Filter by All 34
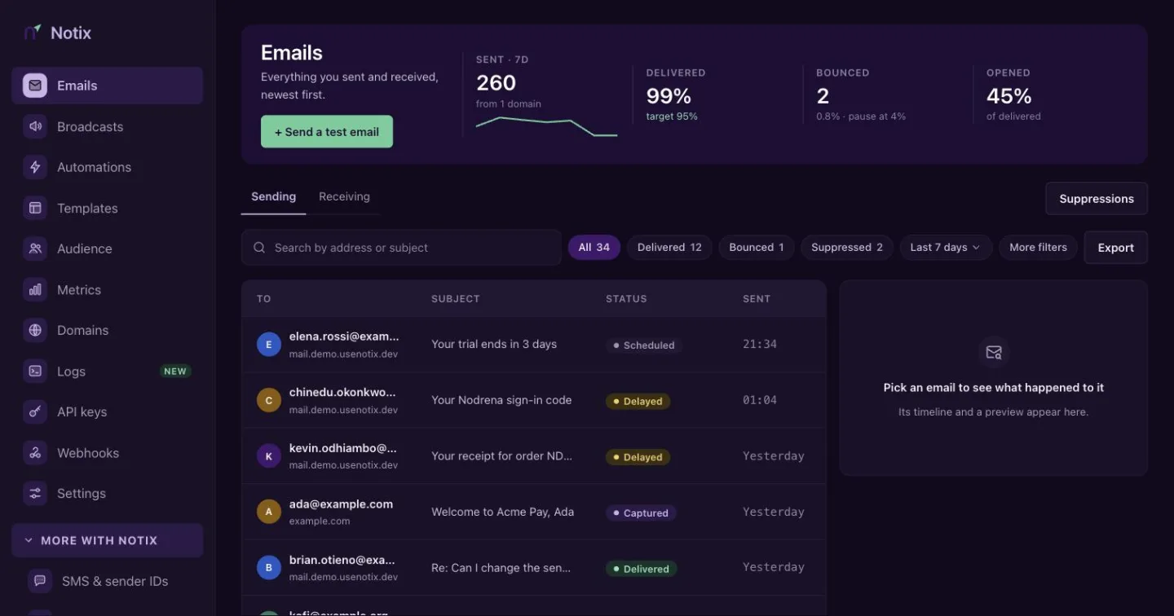The image size is (1174, 616). (594, 248)
